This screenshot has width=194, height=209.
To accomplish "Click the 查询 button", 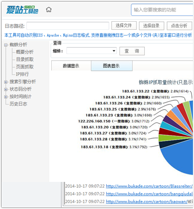I will (132, 51).
